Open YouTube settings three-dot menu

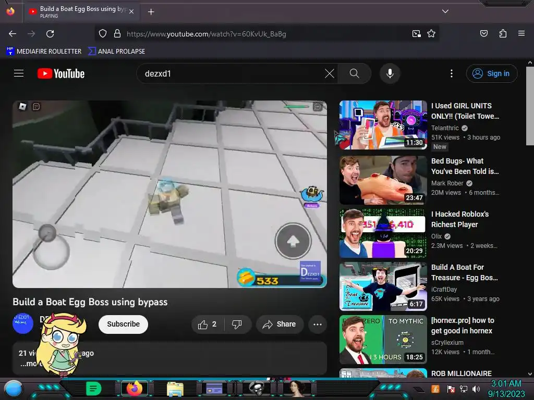[452, 73]
